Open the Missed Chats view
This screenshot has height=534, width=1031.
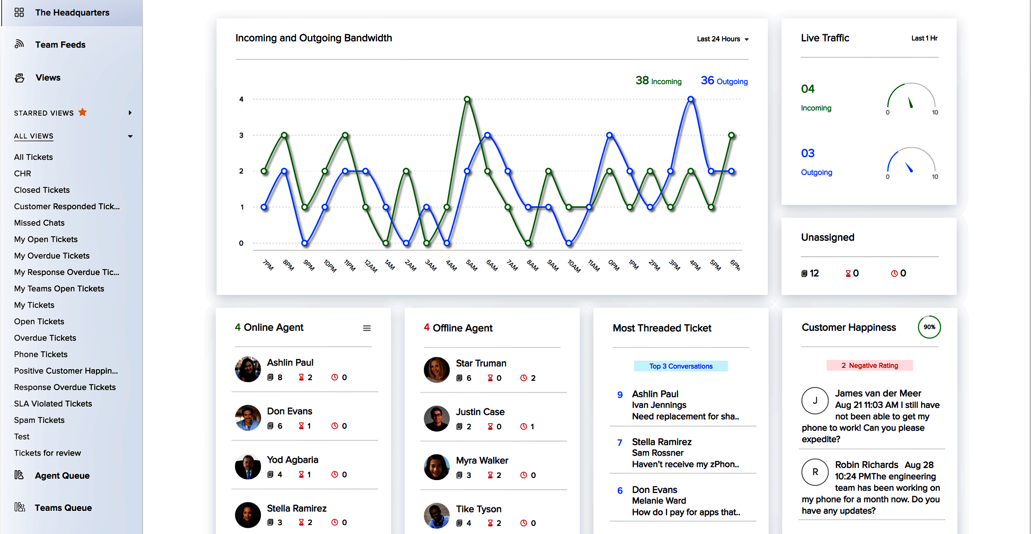coord(39,223)
